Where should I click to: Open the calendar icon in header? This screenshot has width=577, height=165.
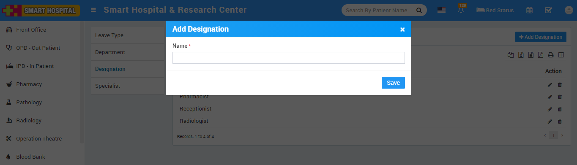coord(529,10)
